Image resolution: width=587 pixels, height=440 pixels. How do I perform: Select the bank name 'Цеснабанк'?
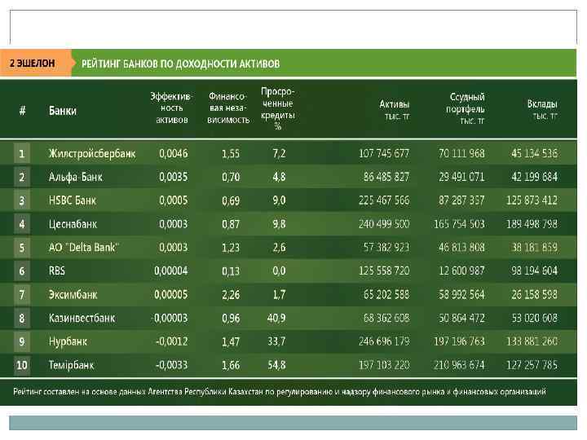(73, 224)
